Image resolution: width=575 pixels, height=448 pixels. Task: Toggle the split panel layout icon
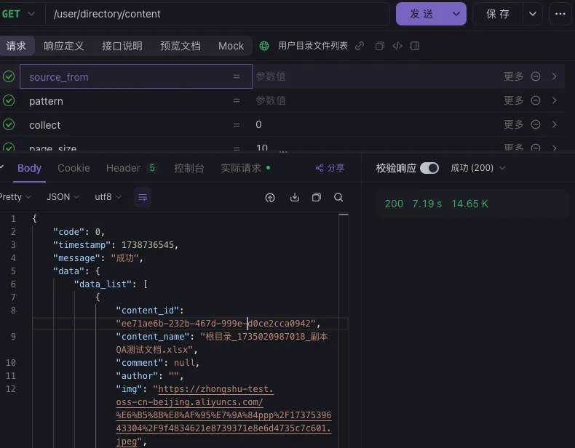pos(415,46)
